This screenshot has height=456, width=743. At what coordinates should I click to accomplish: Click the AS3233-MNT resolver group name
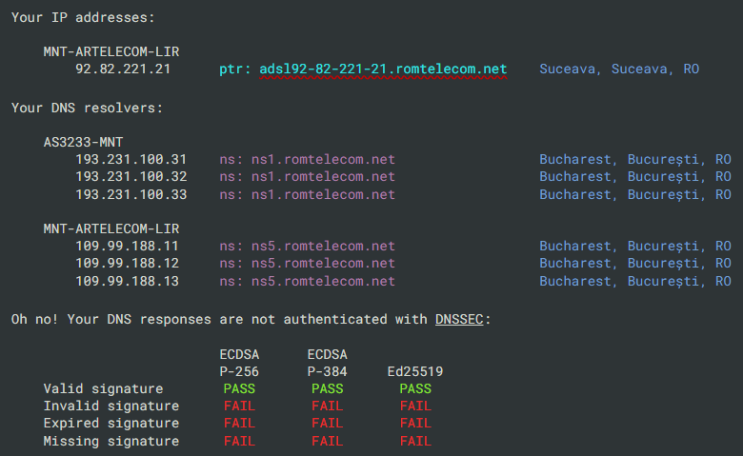pyautogui.click(x=84, y=142)
